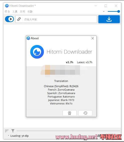The width and height of the screenshot is (124, 142).
Task: Click the Hitomi Downloader title bar icon
Action: (7, 6)
